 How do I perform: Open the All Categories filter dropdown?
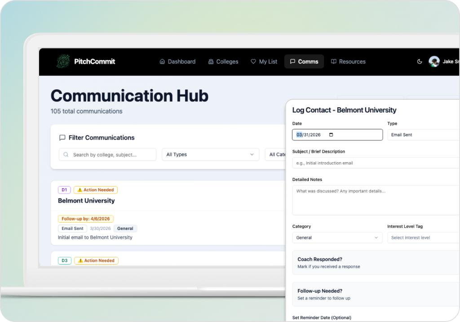pyautogui.click(x=275, y=154)
